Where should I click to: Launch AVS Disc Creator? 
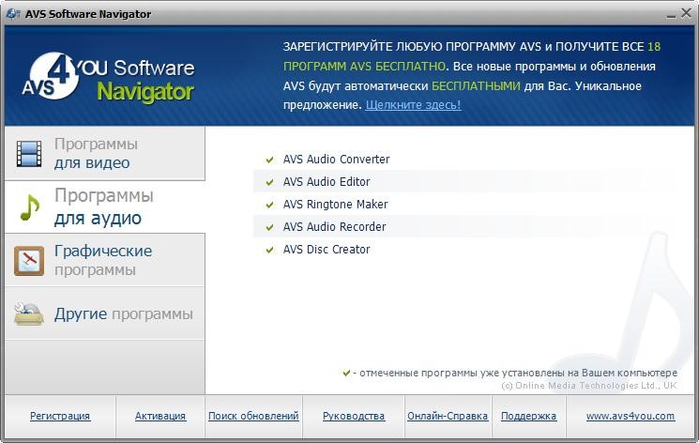point(327,250)
